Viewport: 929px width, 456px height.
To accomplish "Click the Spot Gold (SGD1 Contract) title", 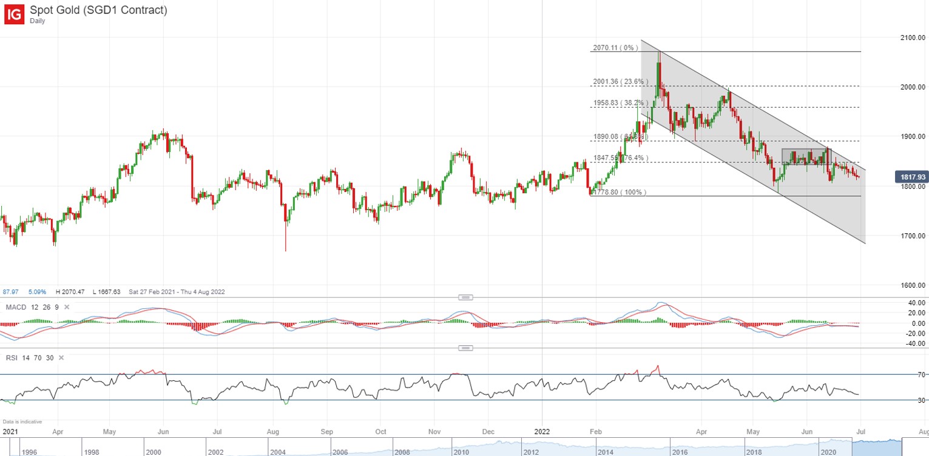I will coord(98,10).
